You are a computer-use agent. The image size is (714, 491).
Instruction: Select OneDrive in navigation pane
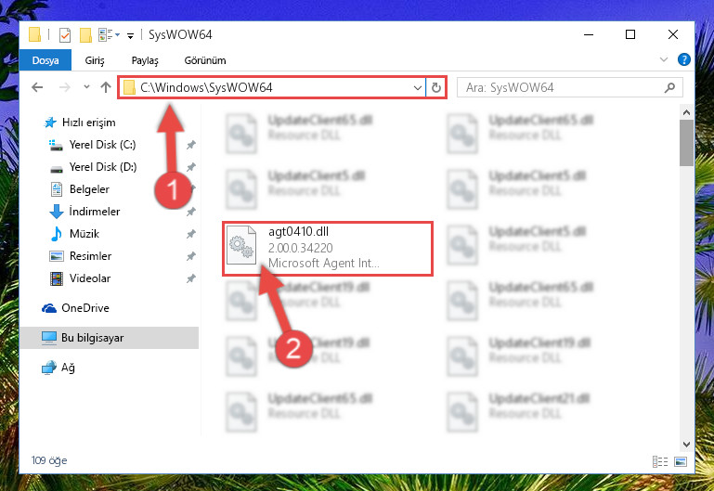pyautogui.click(x=85, y=308)
